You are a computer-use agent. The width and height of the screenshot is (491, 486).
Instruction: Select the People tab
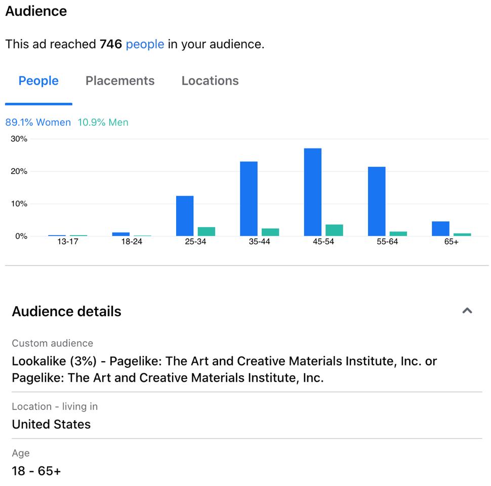click(x=38, y=81)
